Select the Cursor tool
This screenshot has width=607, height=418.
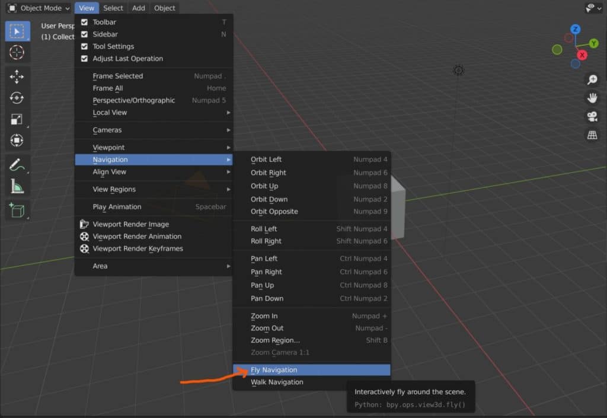tap(17, 52)
